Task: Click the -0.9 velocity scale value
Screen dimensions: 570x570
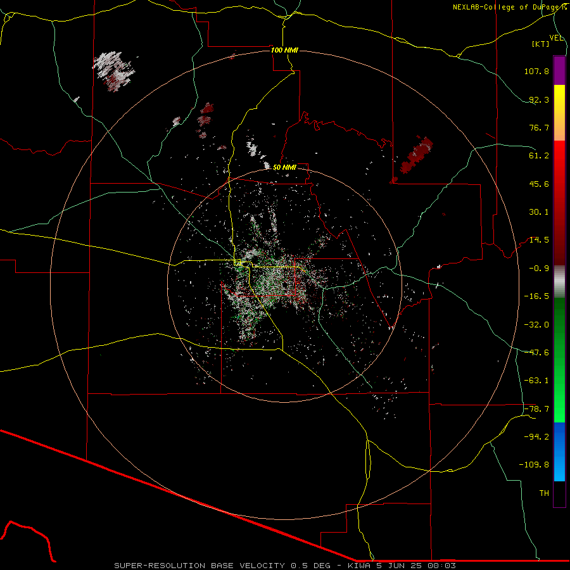Action: [539, 269]
